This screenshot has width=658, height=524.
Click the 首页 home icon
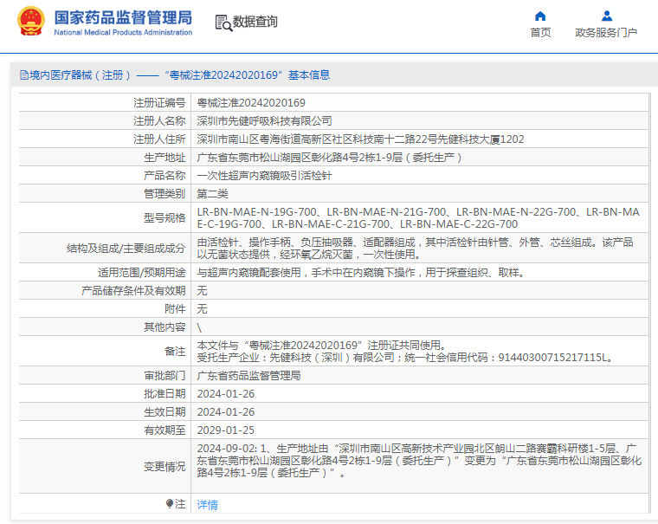coord(540,16)
